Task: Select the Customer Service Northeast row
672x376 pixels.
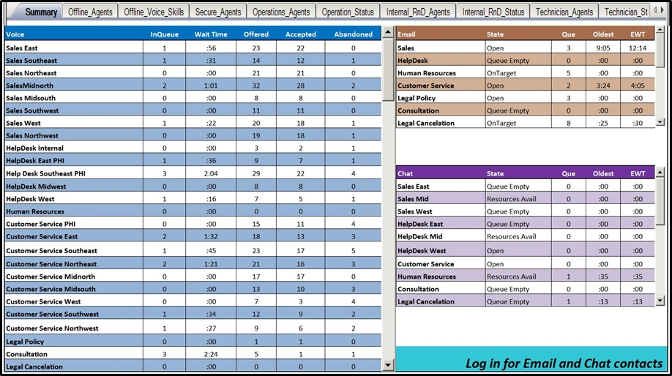Action: (193, 264)
